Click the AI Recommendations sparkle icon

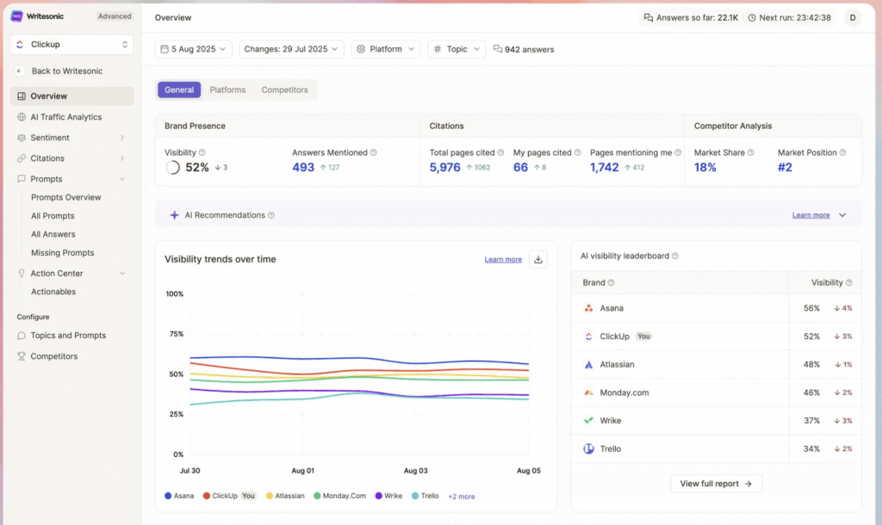(174, 215)
